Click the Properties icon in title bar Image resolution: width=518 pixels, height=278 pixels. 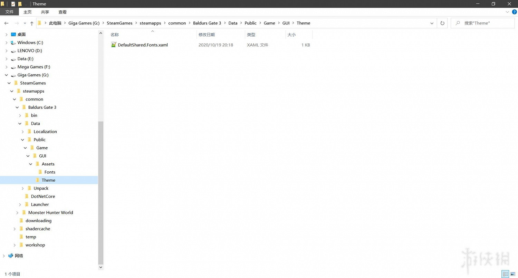pos(13,4)
